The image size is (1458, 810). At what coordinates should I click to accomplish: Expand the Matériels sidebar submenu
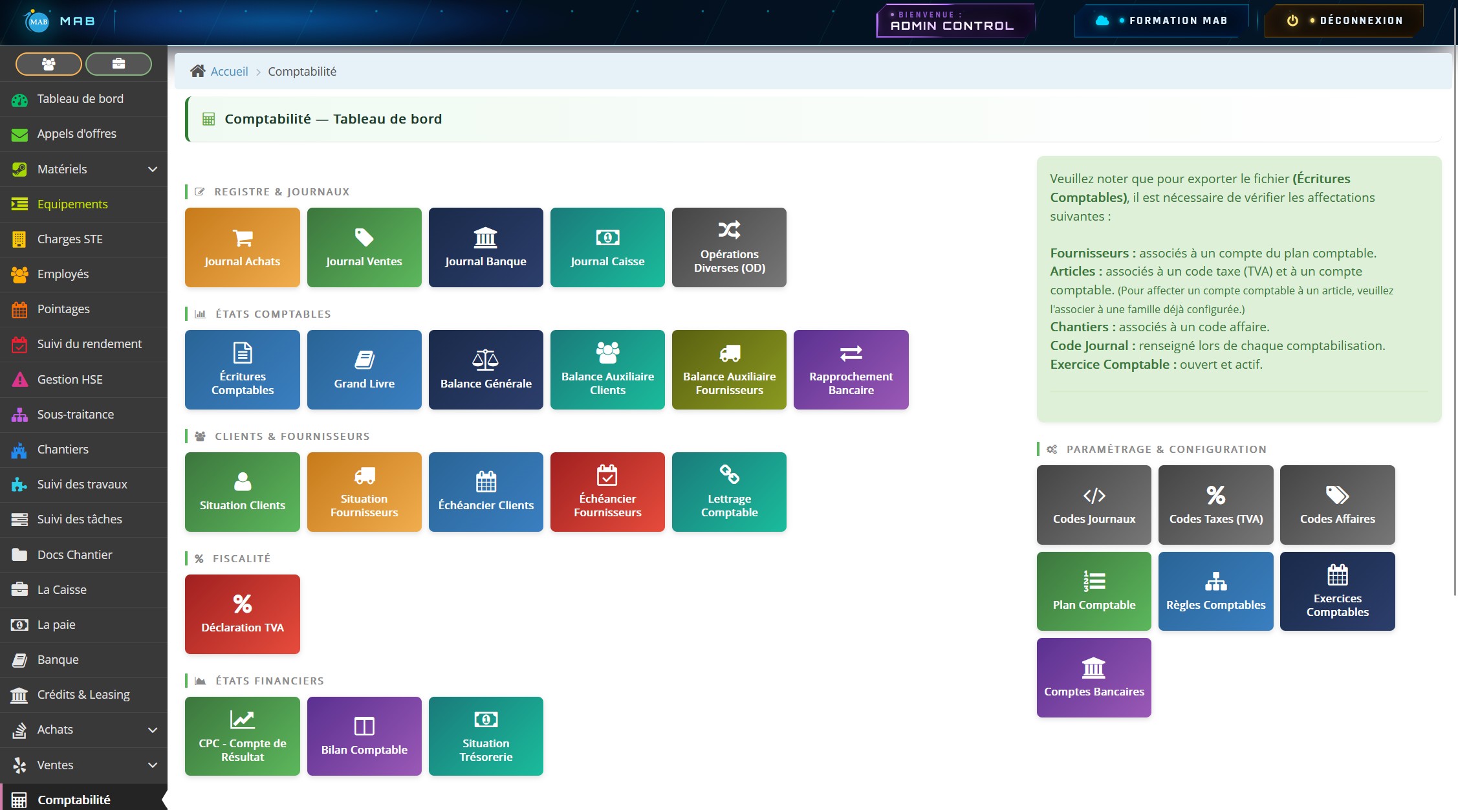tap(153, 169)
